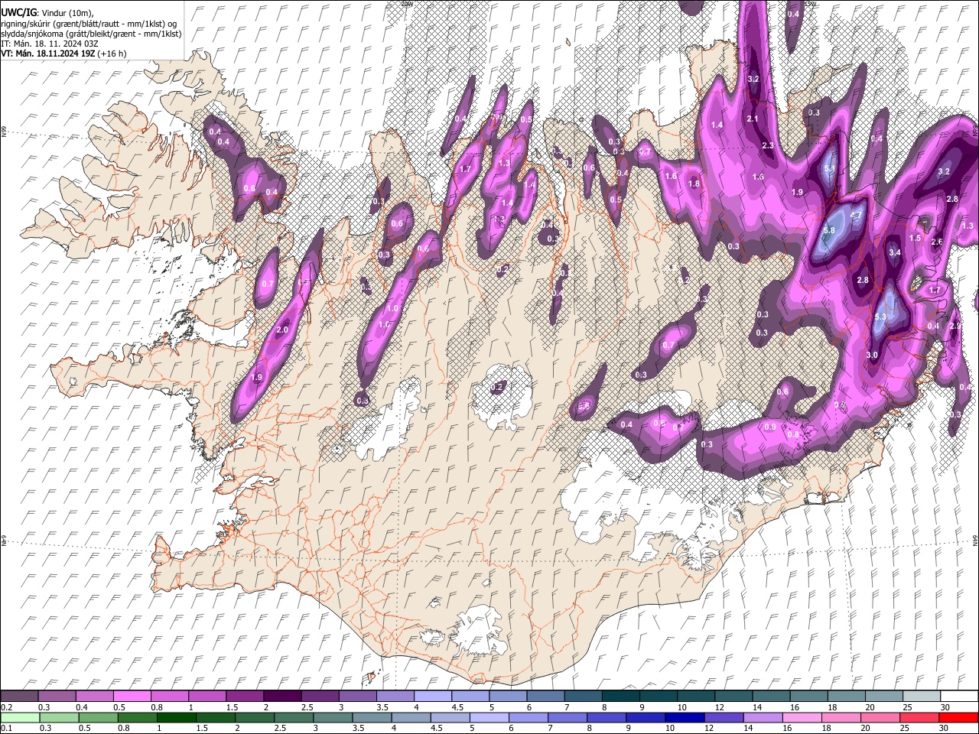
Task: Click the UWC/IG title text
Action: (18, 13)
